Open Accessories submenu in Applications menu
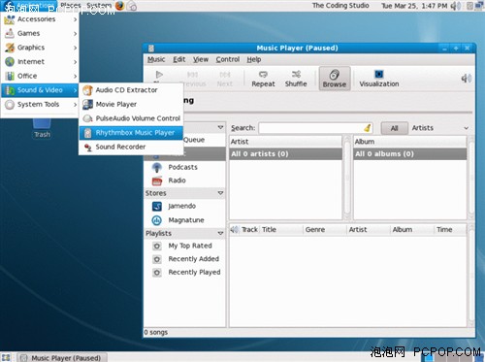The width and height of the screenshot is (485, 362). pyautogui.click(x=40, y=19)
